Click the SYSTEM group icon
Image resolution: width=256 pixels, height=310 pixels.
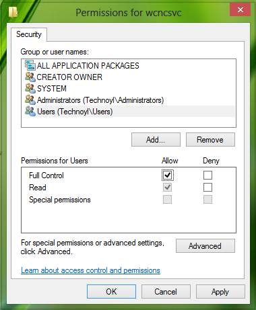click(30, 88)
